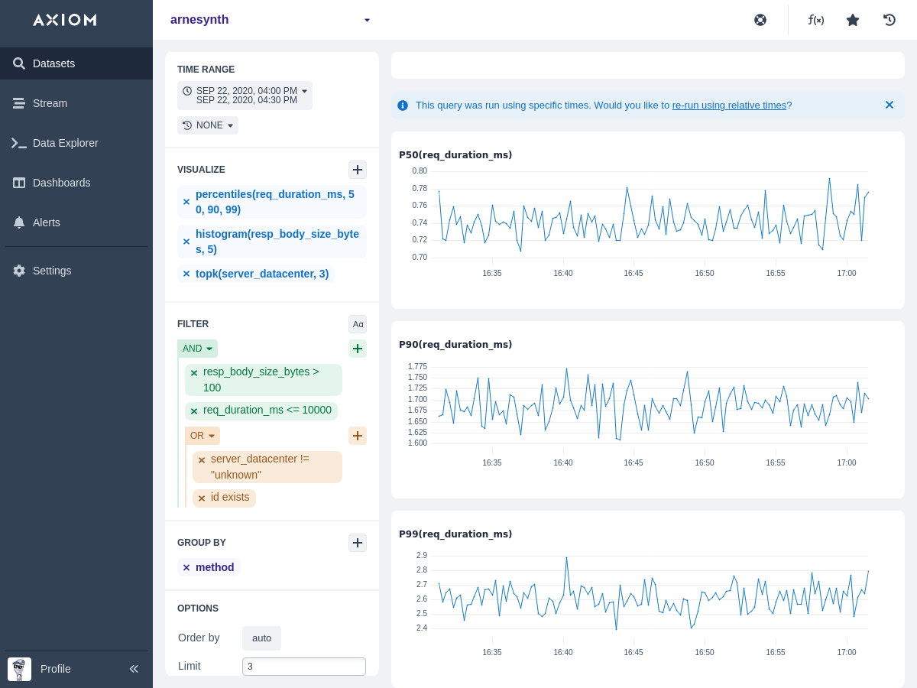Click the Order by auto button

[x=261, y=638]
